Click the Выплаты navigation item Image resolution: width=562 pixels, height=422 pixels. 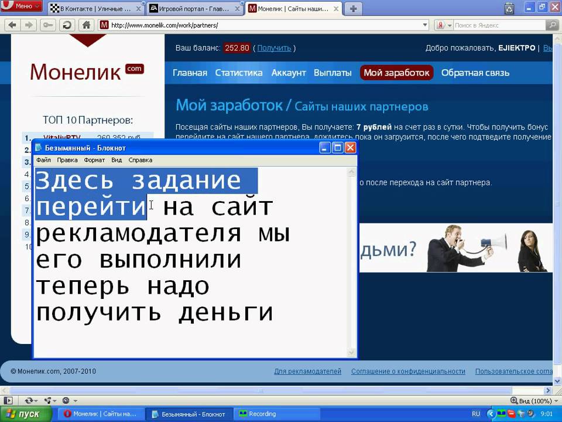coord(333,73)
